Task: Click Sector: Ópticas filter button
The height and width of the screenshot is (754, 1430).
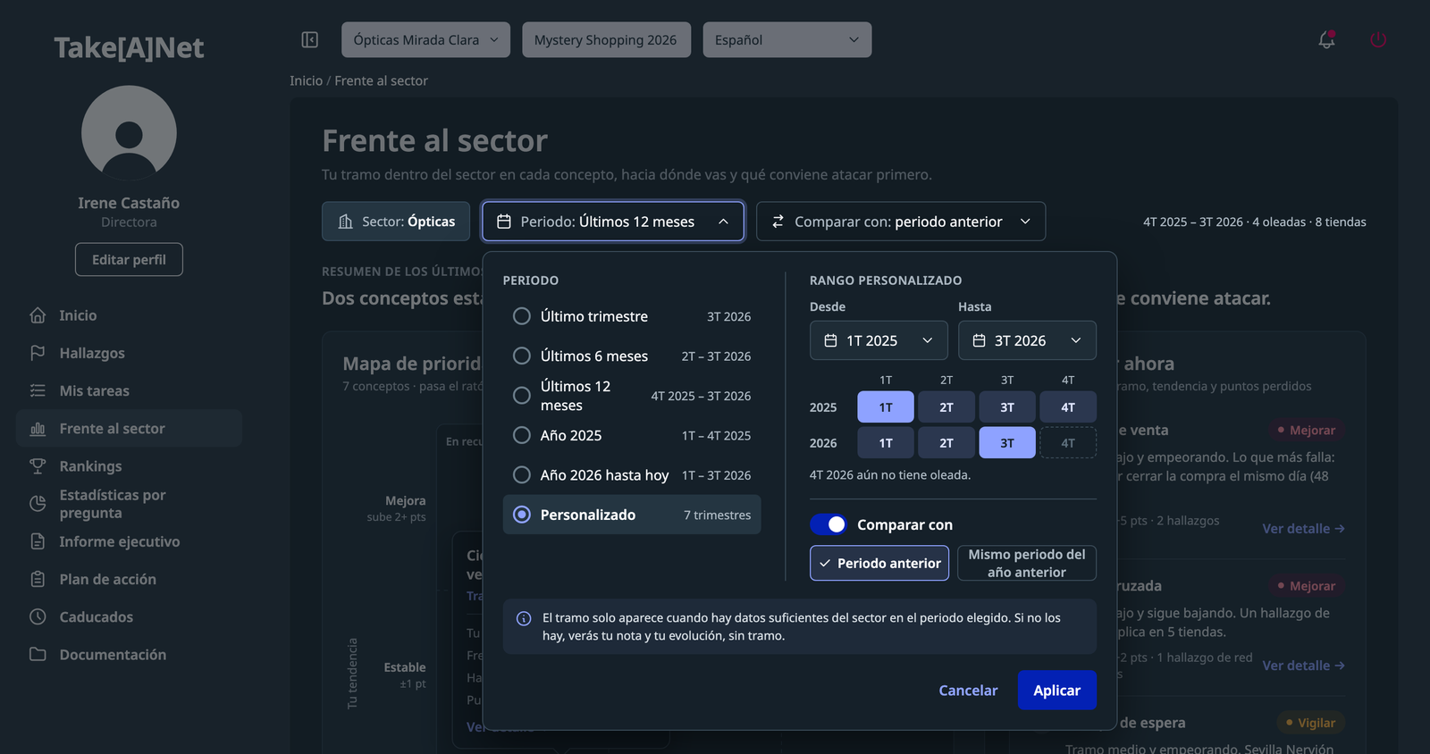Action: pos(396,222)
